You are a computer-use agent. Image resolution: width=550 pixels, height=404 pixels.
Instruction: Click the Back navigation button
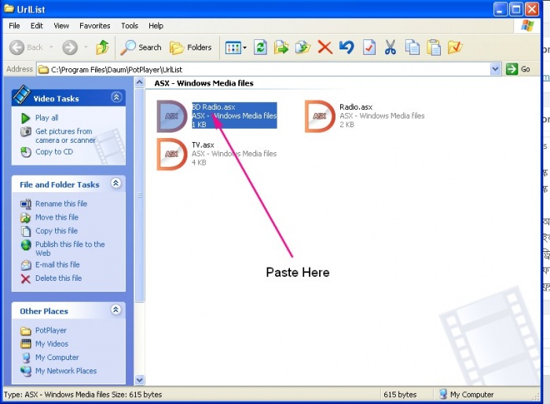point(26,47)
